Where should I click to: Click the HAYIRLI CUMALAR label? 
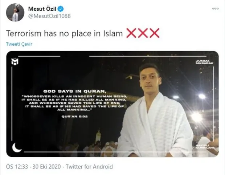[205, 147]
